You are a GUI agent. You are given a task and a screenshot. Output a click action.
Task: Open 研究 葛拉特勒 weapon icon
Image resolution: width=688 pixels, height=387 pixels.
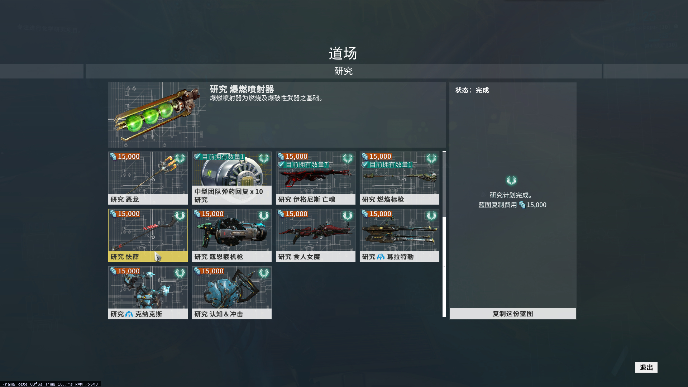coord(399,235)
